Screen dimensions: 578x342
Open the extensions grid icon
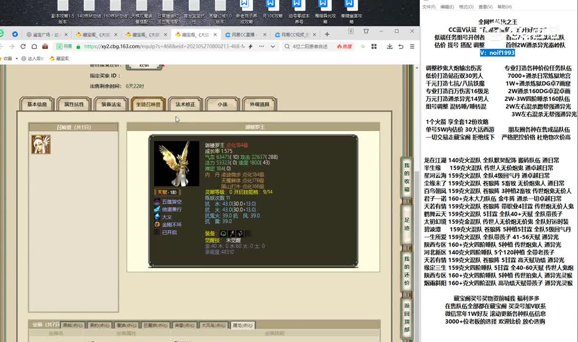374,46
